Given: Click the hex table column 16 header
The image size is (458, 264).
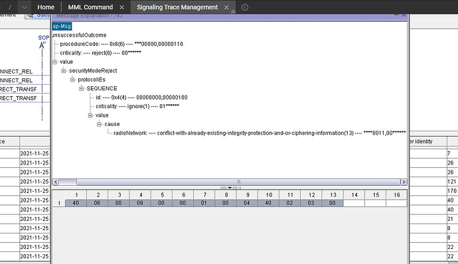Looking at the screenshot, I should (397, 195).
